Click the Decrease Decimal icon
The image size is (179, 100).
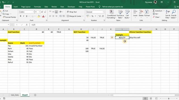(103, 16)
